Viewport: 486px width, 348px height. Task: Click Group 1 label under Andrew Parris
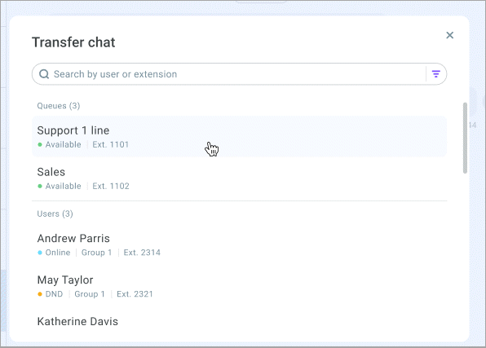click(x=96, y=253)
